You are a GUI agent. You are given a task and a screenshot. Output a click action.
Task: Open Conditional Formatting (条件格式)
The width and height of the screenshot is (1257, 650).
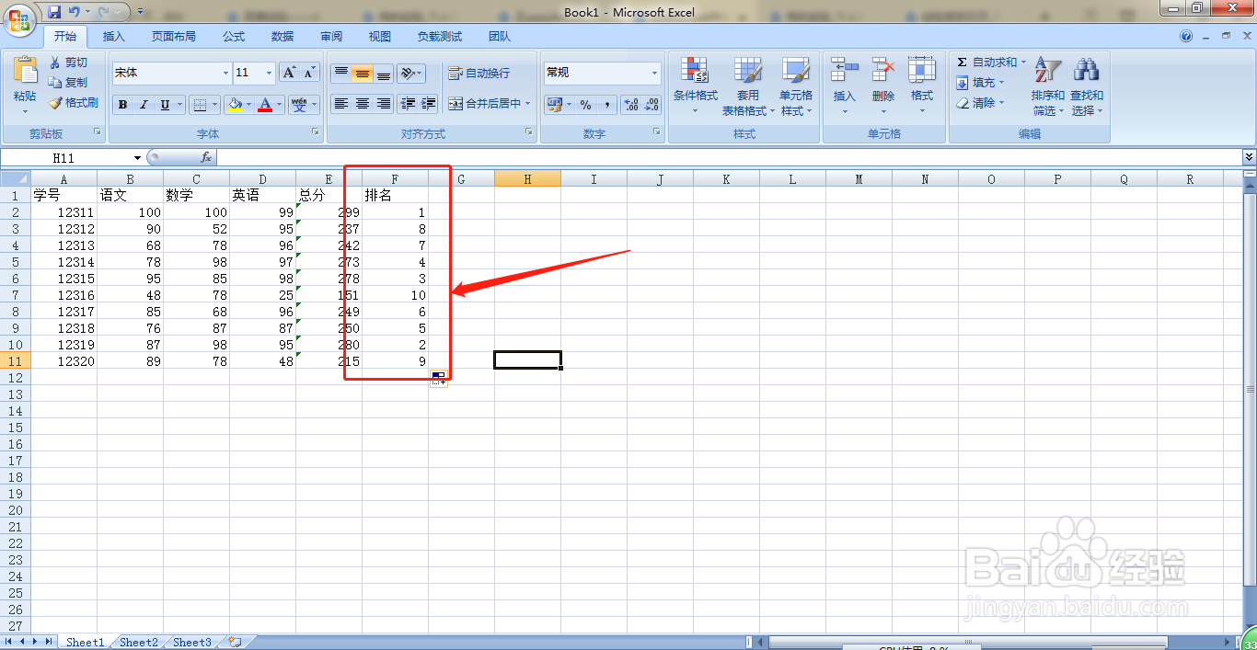pos(696,86)
